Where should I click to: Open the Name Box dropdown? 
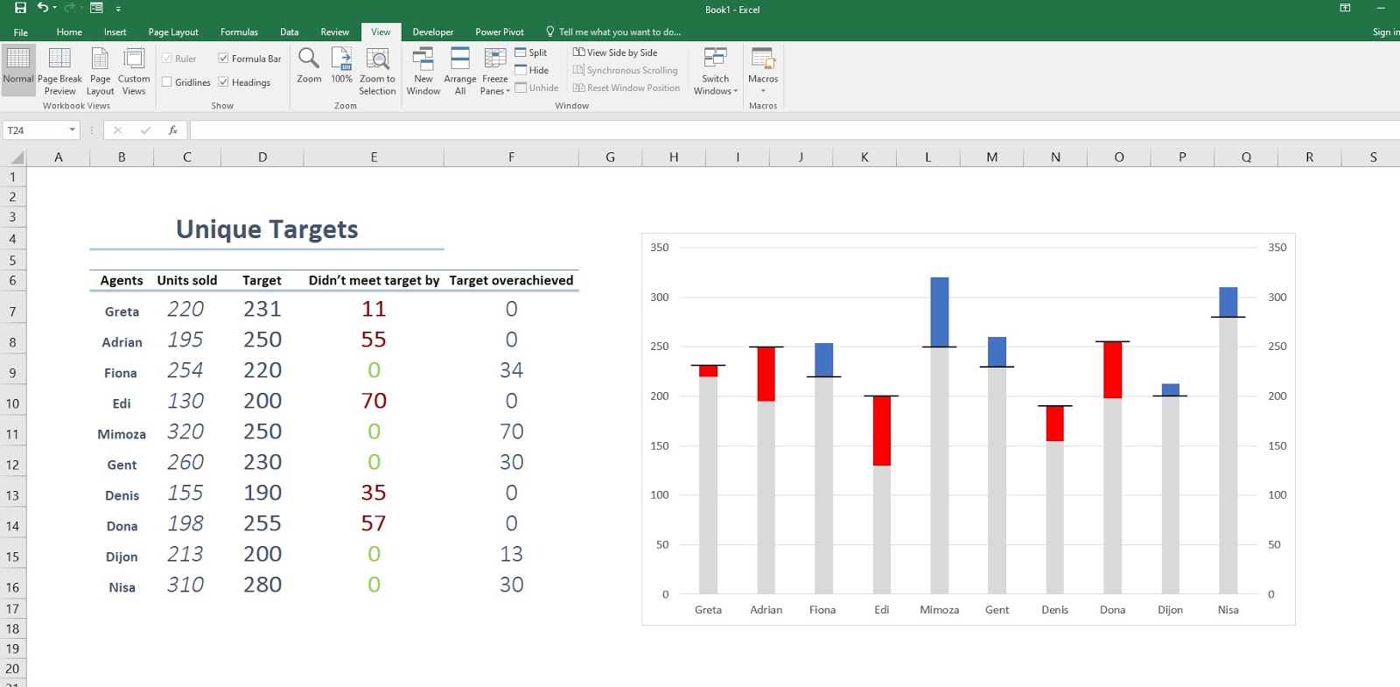[x=72, y=130]
